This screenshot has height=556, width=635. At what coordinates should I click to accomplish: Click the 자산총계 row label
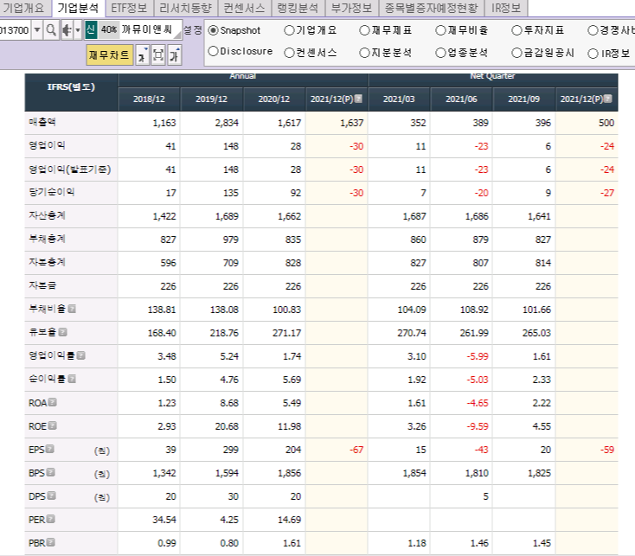(47, 215)
